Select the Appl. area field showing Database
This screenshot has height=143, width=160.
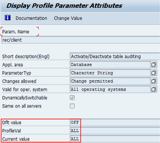110,65
